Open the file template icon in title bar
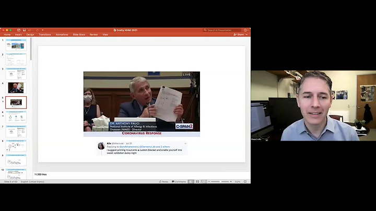Viewport: 376px width, 211px height. coord(19,30)
